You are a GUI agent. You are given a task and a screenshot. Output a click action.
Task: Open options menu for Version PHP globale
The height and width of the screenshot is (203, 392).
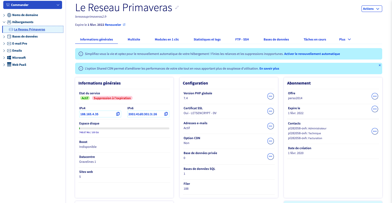270,96
